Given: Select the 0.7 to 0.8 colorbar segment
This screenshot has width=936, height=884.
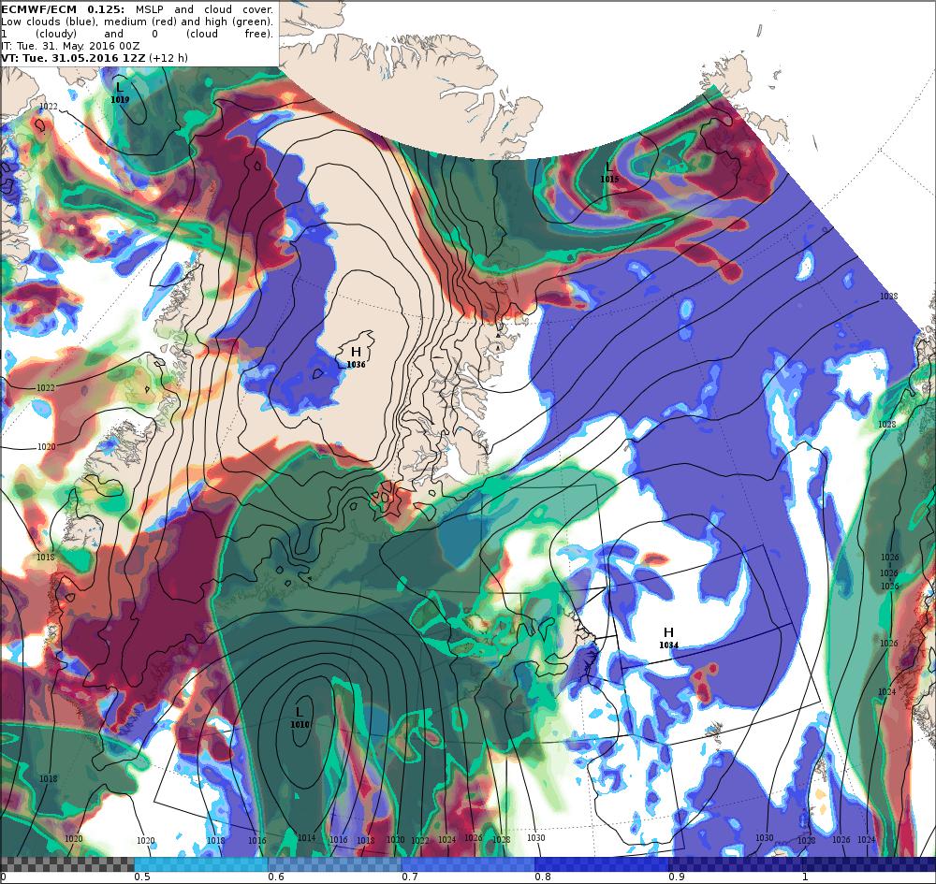Looking at the screenshot, I should (469, 864).
